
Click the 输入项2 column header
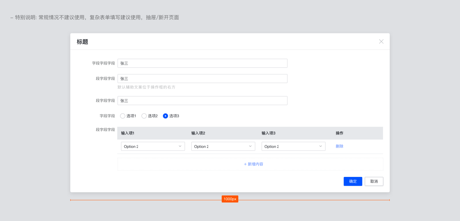tap(198, 133)
